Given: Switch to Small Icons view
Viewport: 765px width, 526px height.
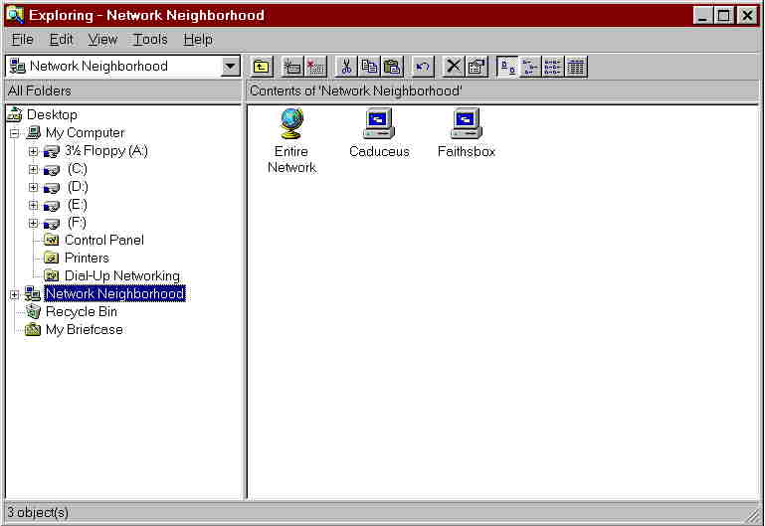Looking at the screenshot, I should pos(530,67).
